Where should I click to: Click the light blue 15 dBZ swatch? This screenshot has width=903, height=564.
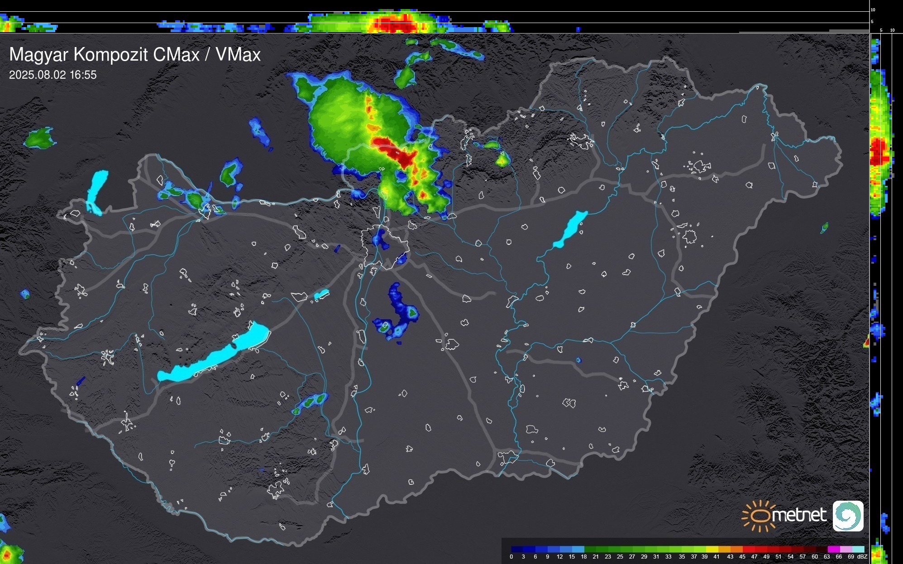(x=578, y=549)
